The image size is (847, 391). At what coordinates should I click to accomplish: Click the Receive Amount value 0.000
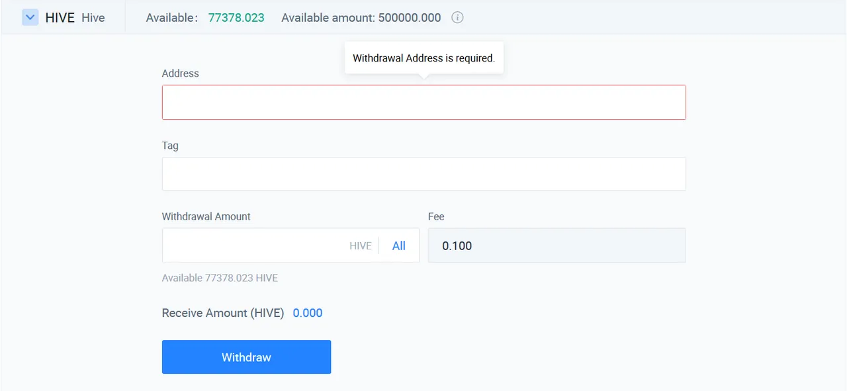coord(308,313)
